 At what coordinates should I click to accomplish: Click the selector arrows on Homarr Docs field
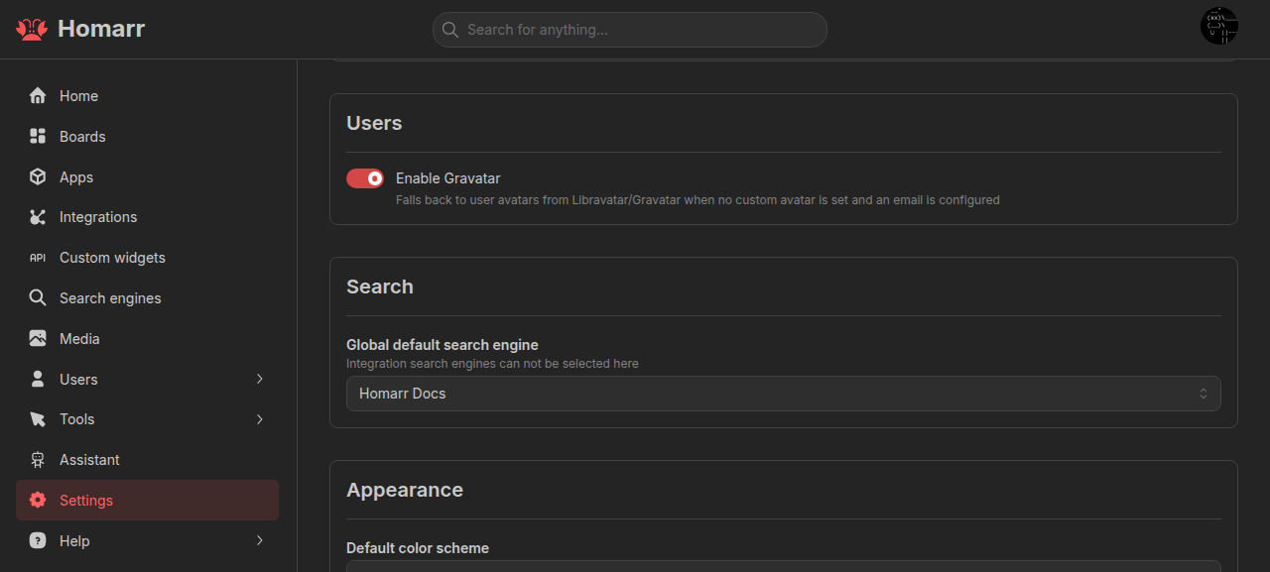[1204, 394]
